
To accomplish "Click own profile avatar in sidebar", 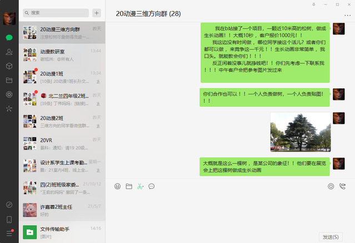I will click(9, 18).
